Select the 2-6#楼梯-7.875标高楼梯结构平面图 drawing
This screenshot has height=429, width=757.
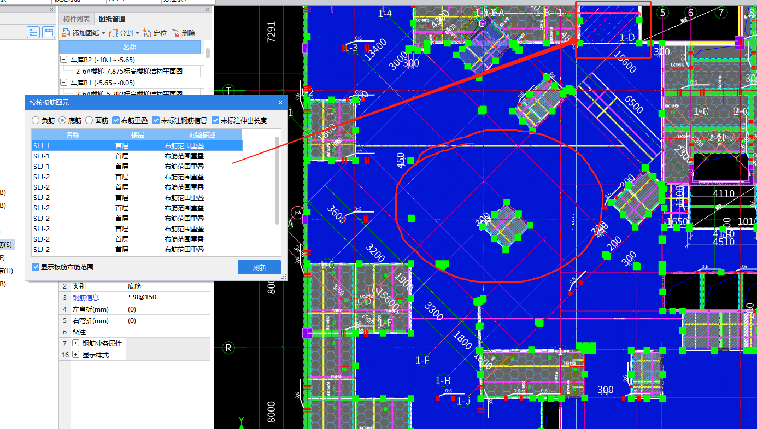(129, 71)
